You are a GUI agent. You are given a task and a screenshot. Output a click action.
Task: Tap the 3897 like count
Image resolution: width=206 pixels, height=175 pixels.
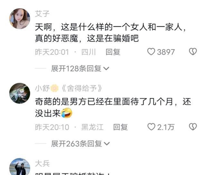(166, 52)
